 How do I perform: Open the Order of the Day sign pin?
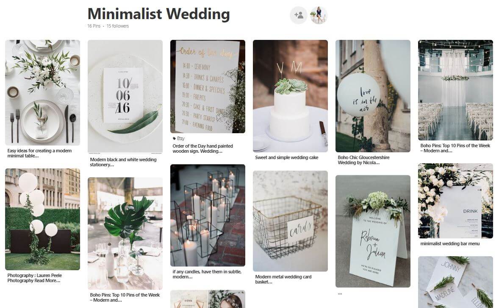(x=208, y=87)
